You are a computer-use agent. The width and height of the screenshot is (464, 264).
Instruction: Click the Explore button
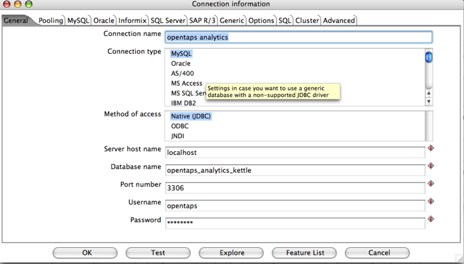(x=231, y=253)
